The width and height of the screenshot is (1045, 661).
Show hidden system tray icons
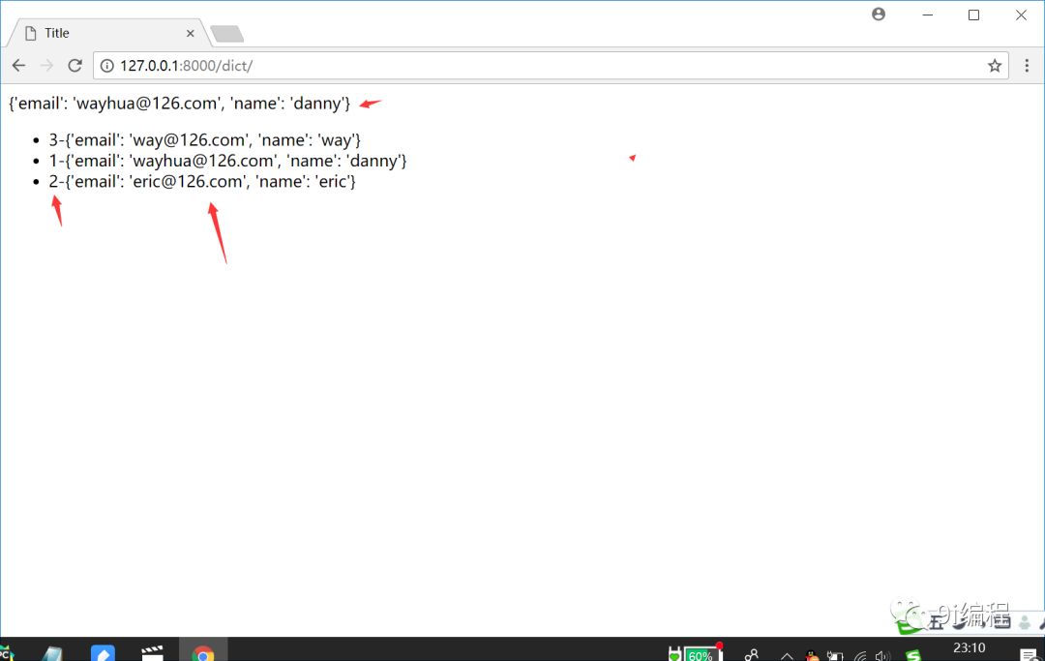coord(787,655)
